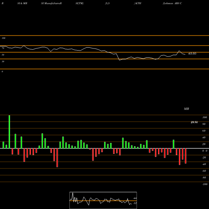Open the mini oscillator thumbnail chart
Image resolution: width=209 pixels, height=209 pixels.
pyautogui.click(x=103, y=200)
